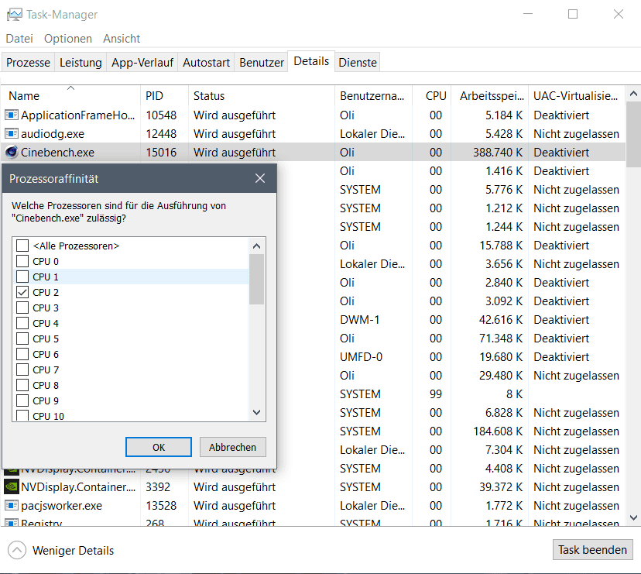
Task: Enable the CPU 6 checkbox
Action: pos(22,354)
